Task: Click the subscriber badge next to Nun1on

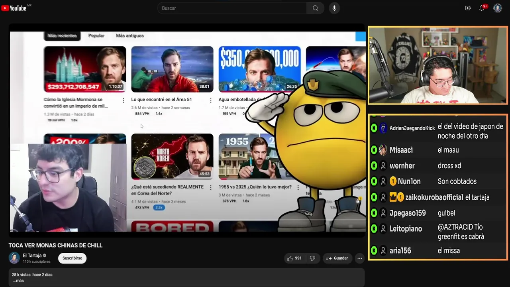Action: pos(393,182)
